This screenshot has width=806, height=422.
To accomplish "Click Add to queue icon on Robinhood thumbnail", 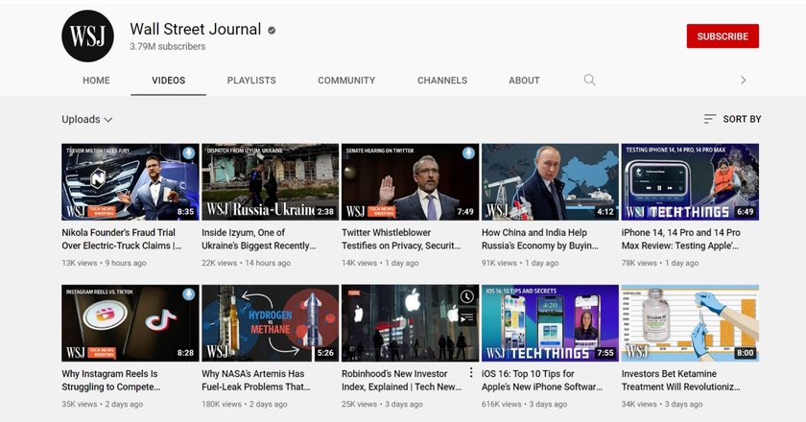I will [x=466, y=318].
